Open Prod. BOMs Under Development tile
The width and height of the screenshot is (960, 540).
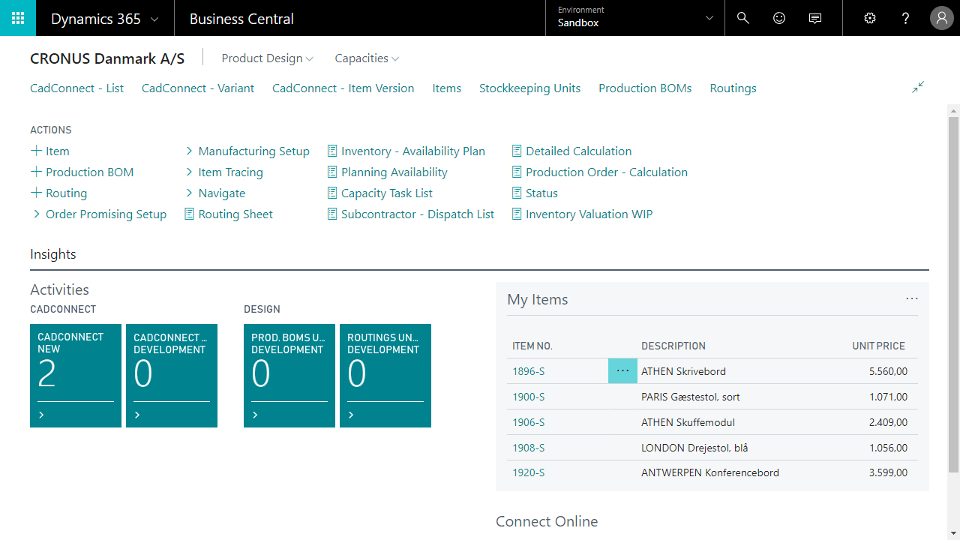coord(289,376)
